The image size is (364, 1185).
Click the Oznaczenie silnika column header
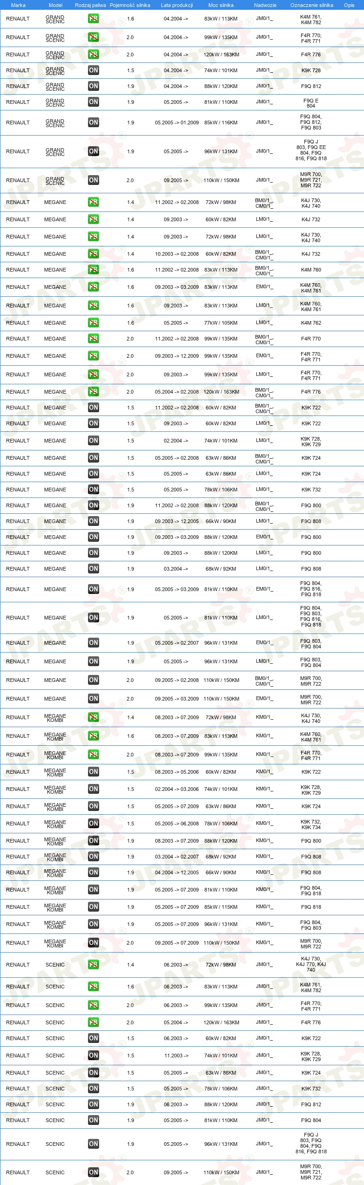click(x=311, y=5)
